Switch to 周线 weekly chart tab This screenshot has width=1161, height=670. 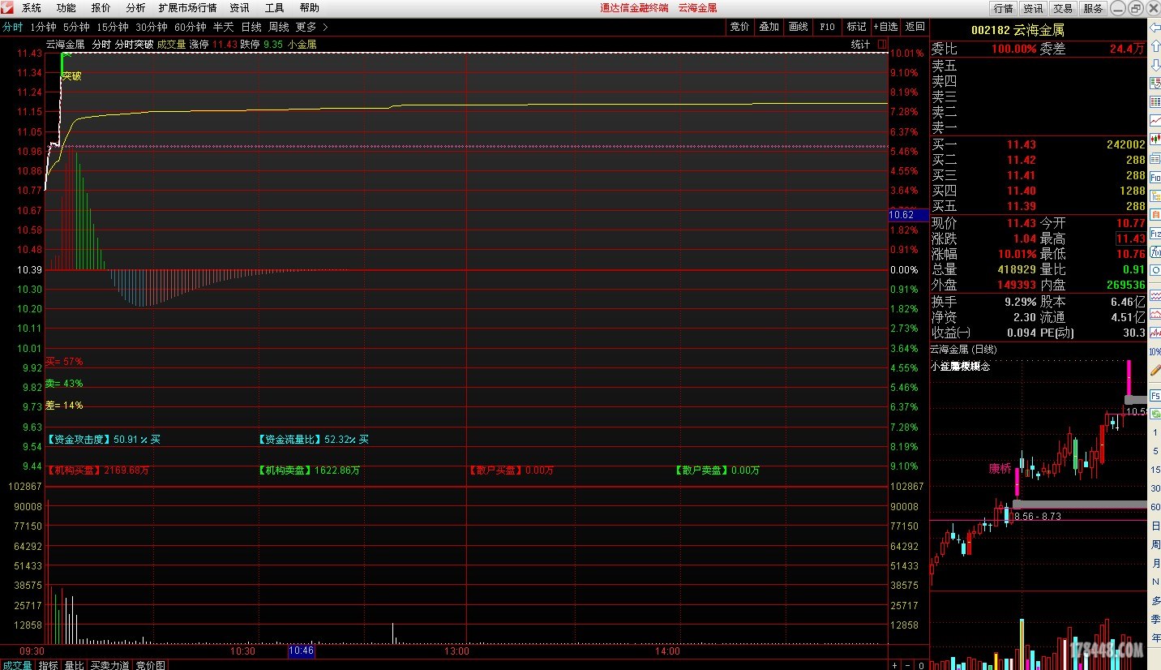[279, 27]
